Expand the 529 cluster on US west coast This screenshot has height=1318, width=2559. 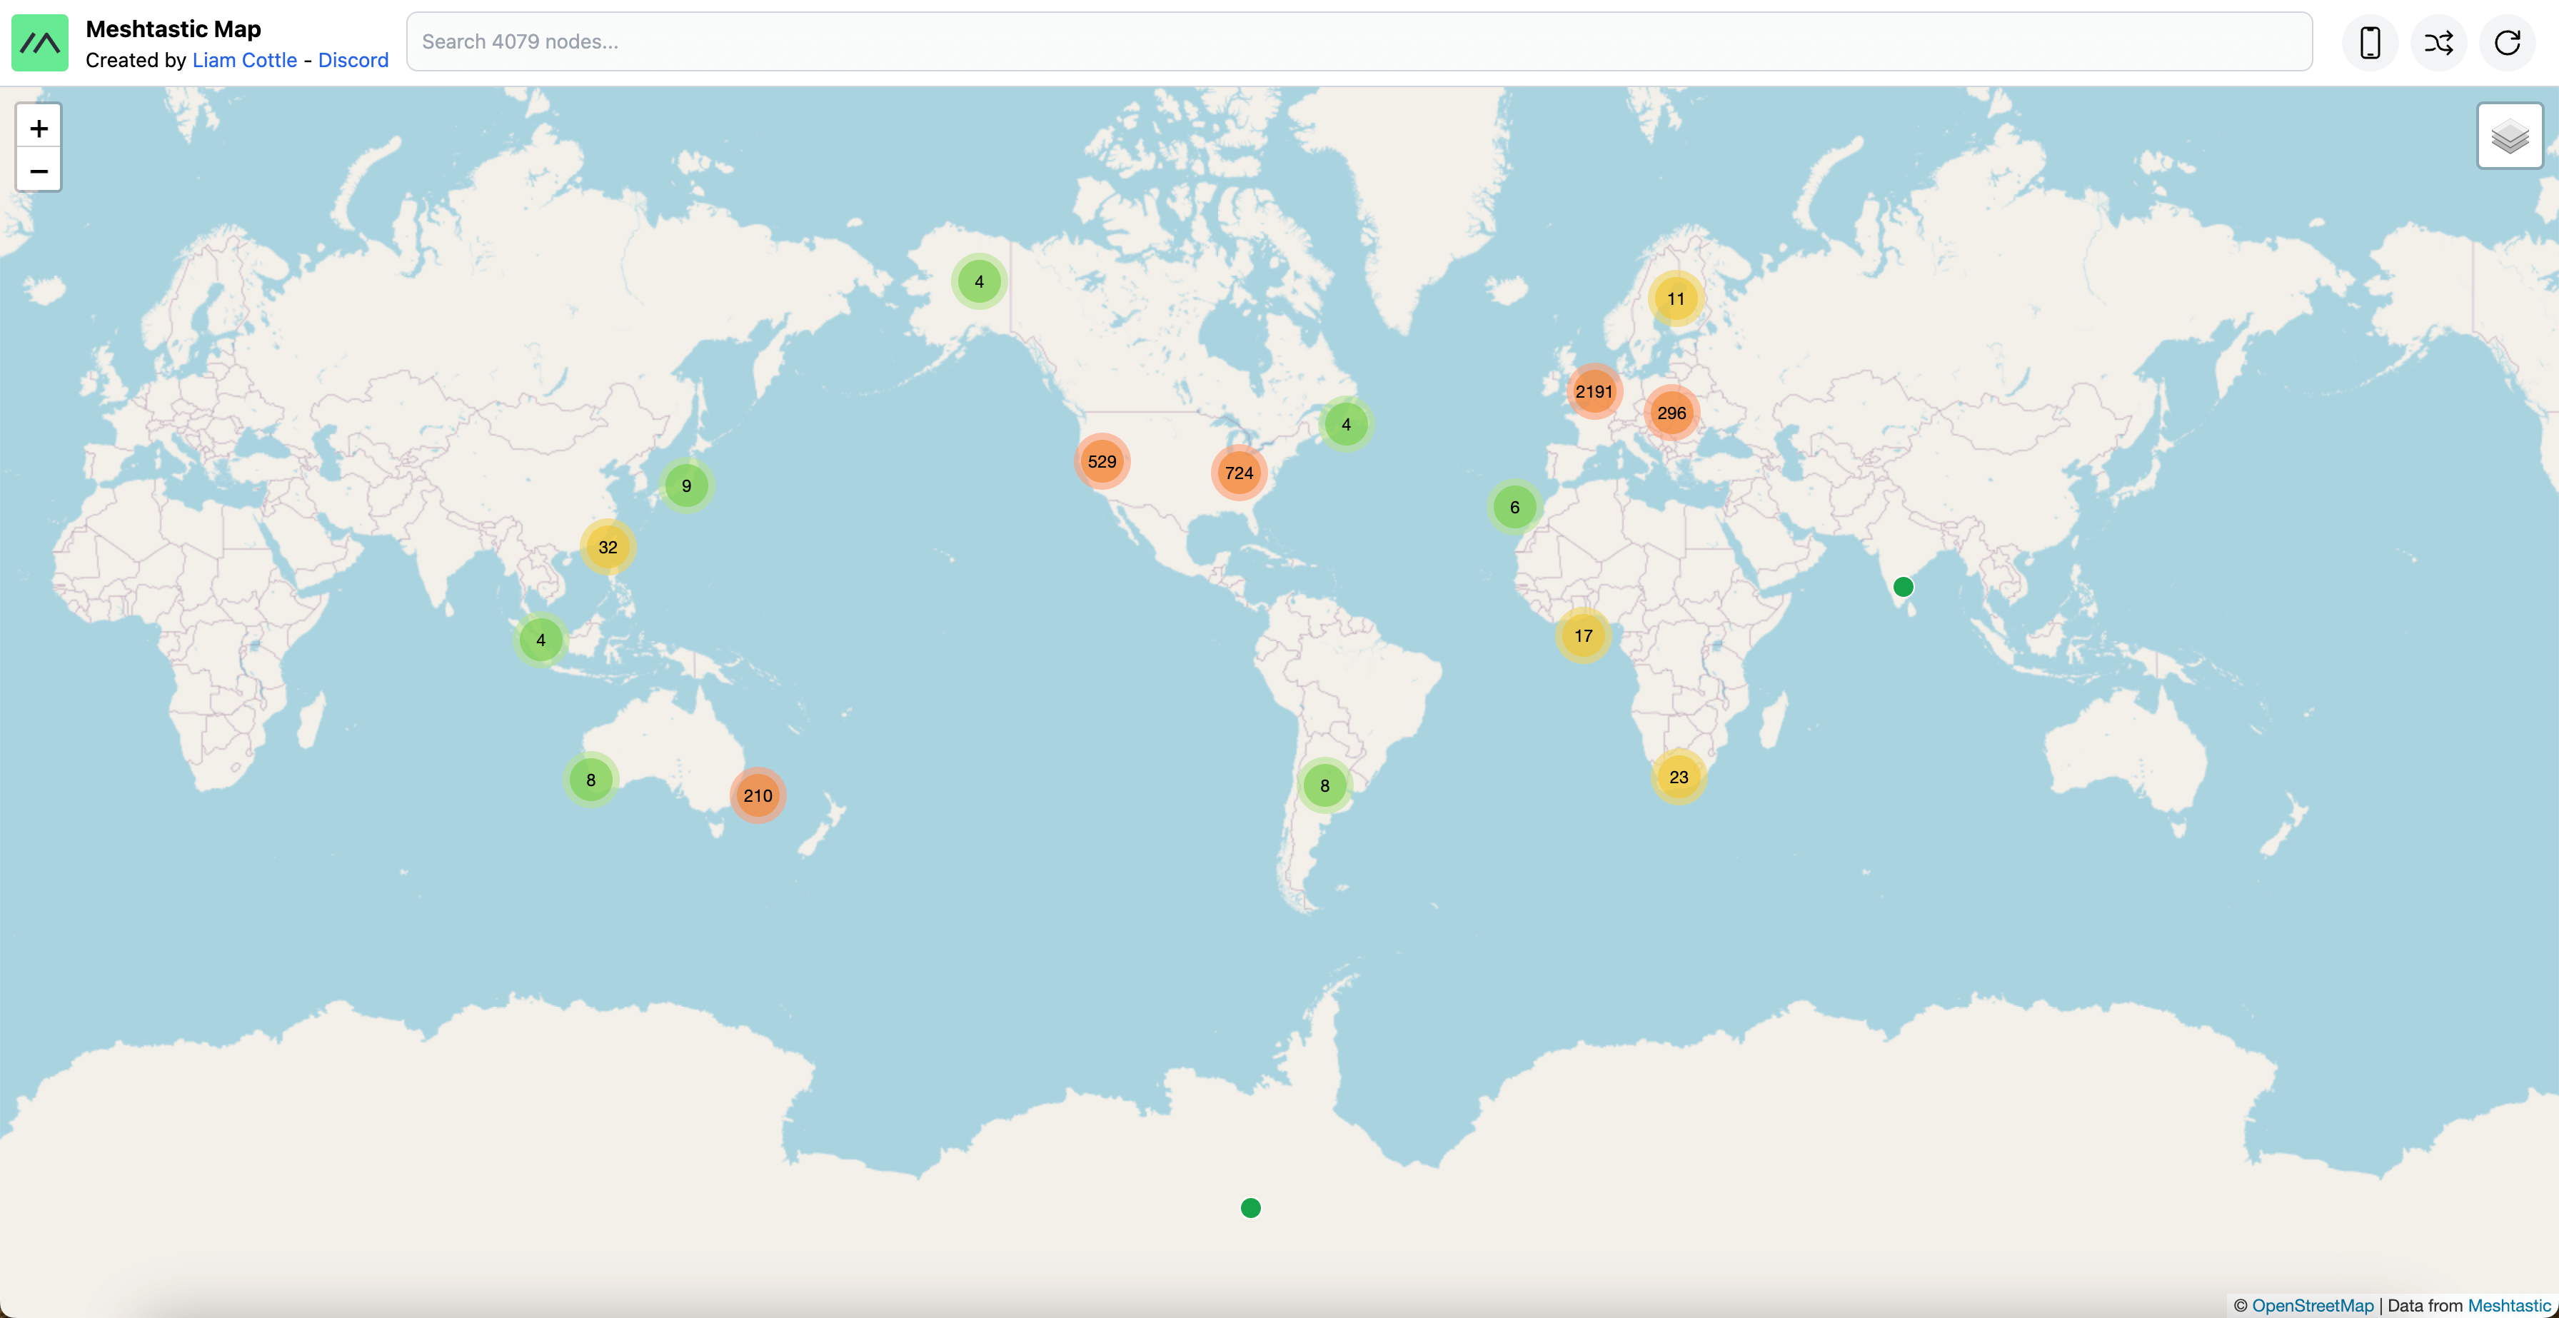pyautogui.click(x=1102, y=461)
